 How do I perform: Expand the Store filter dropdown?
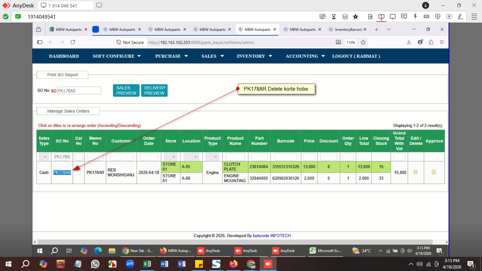[170, 157]
